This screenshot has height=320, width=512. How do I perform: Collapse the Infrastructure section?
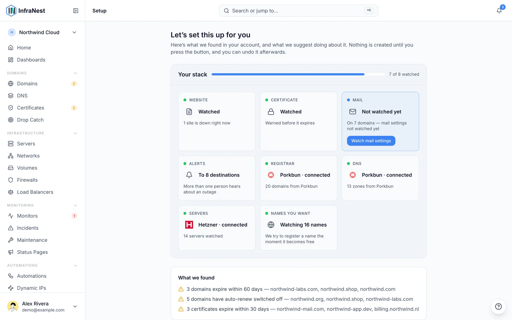pos(75,133)
